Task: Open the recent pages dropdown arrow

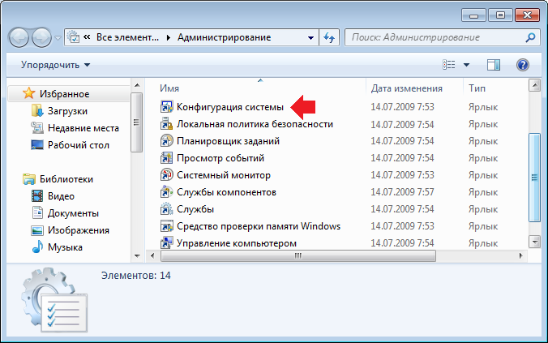Action: [58, 38]
